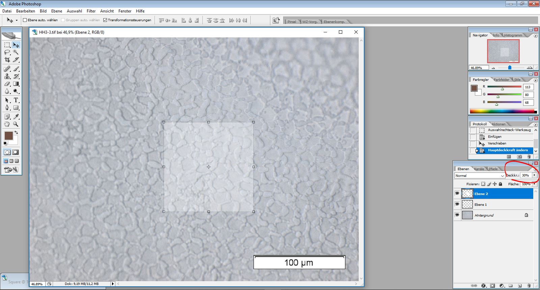Open the Farbregler panel options menu
Image resolution: width=540 pixels, height=290 pixels.
[536, 80]
